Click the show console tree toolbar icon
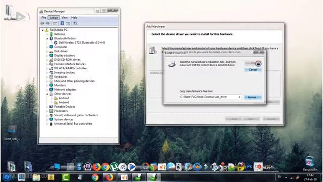The image size is (323, 182). point(55,23)
